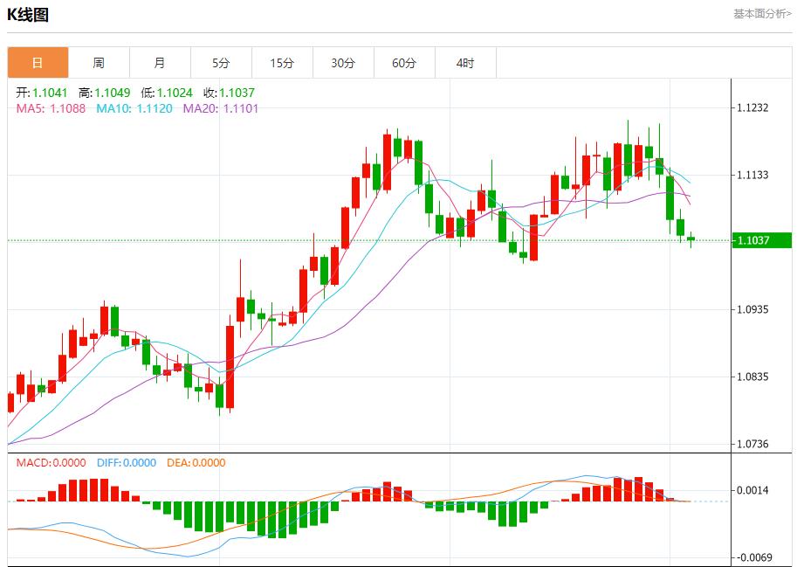Select the 4时 four-hour tab
Screen dimensions: 797x567
tap(465, 63)
